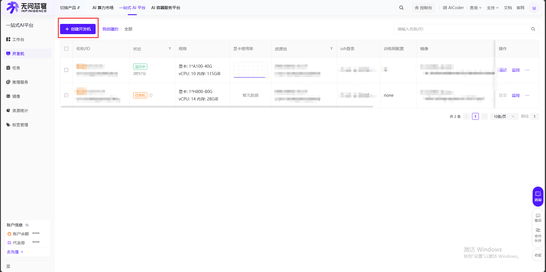Viewport: 546px width, 272px height.
Task: Click the 创建开发机 button
Action: click(78, 29)
